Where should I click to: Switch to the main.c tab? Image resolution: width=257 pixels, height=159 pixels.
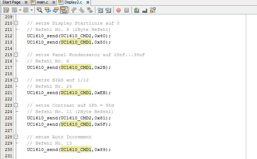point(42,2)
